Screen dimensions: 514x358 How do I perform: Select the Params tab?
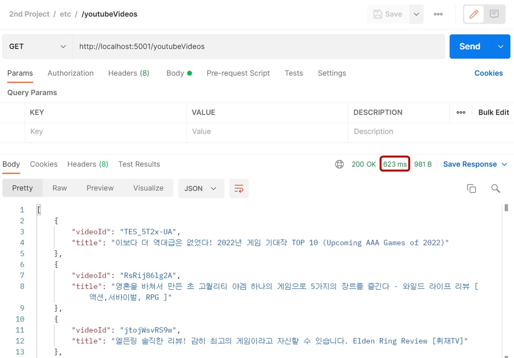pyautogui.click(x=20, y=73)
